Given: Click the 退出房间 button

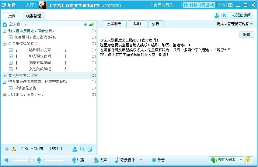Looking at the screenshot, I should [241, 15].
